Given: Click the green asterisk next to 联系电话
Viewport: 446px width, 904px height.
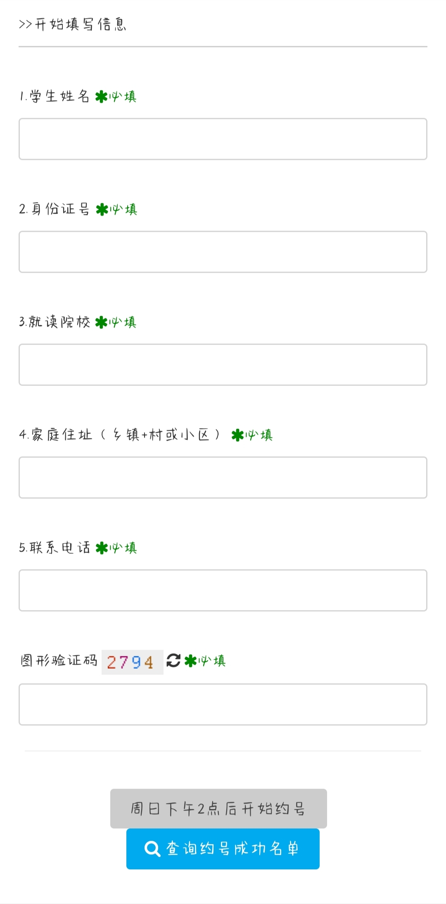Looking at the screenshot, I should coord(102,547).
